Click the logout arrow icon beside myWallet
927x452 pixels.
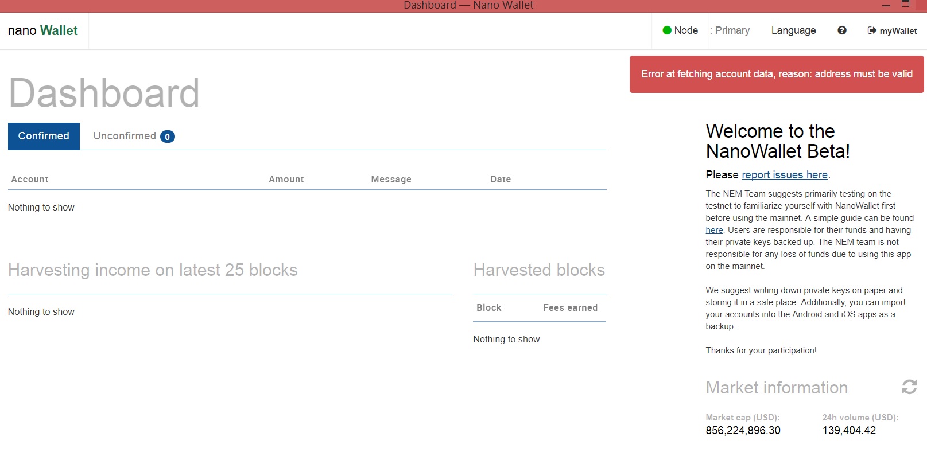(x=872, y=30)
